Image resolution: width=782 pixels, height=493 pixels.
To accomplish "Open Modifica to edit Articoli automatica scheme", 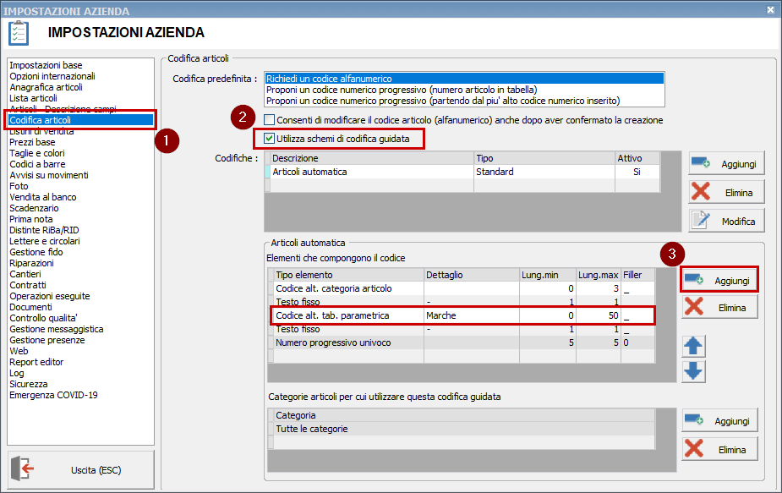I will [725, 220].
